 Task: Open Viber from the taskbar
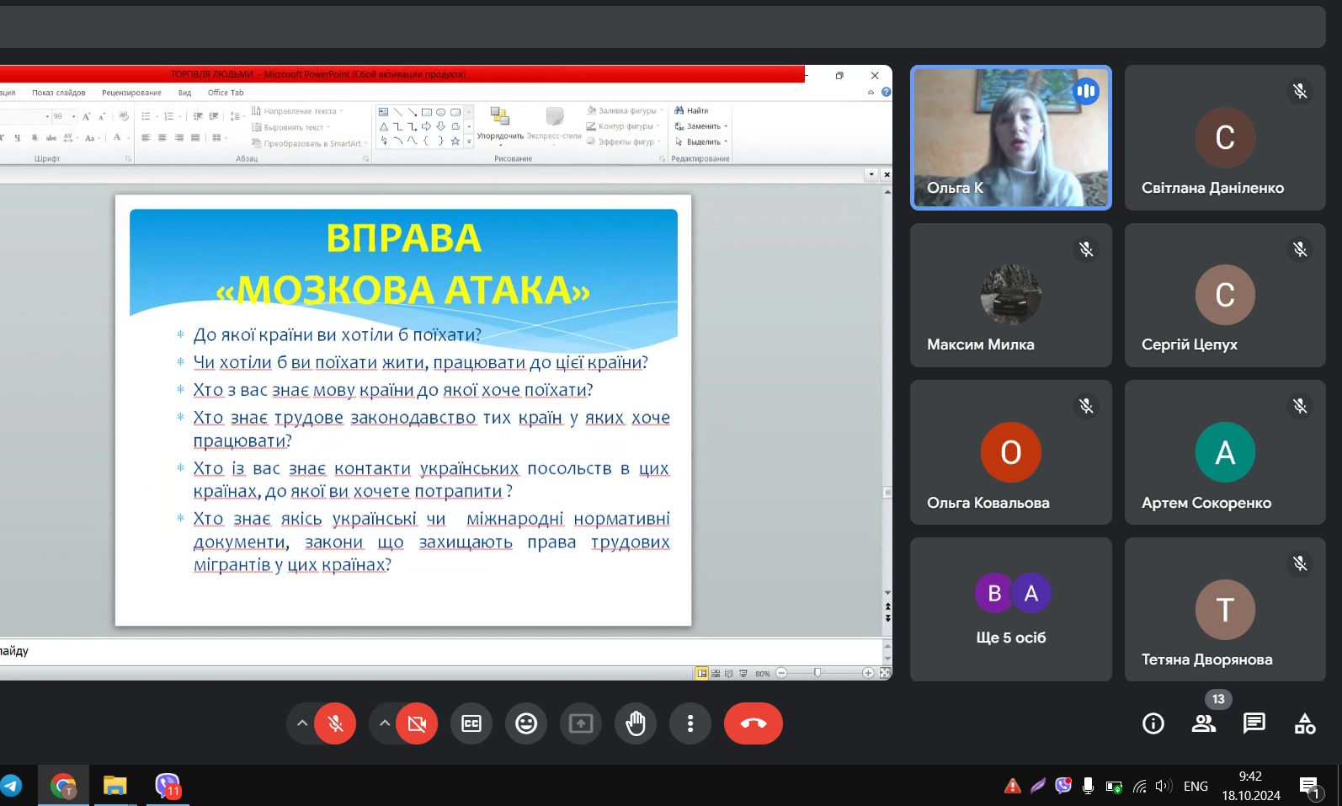(168, 787)
